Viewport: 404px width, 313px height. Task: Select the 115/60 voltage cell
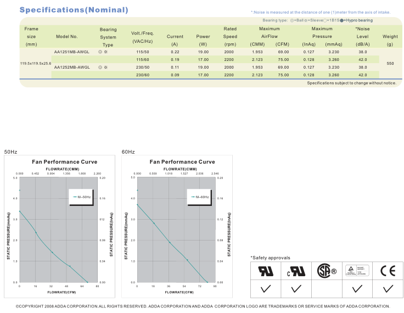[x=143, y=59]
